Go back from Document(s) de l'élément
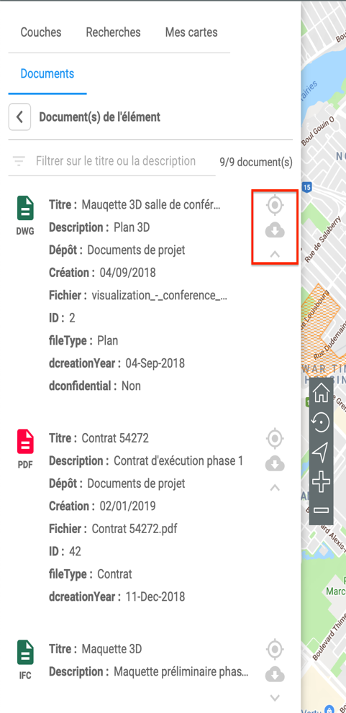346x713 pixels. [x=19, y=117]
